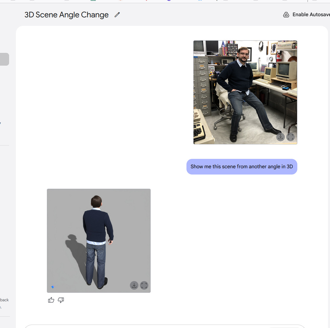Expand the uploaded office photo to fullscreen
The width and height of the screenshot is (330, 328).
pos(290,137)
